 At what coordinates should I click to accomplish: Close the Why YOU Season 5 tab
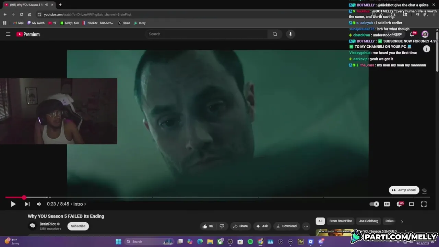coord(52,5)
